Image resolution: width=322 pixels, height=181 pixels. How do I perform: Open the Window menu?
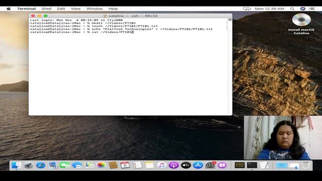95,9
